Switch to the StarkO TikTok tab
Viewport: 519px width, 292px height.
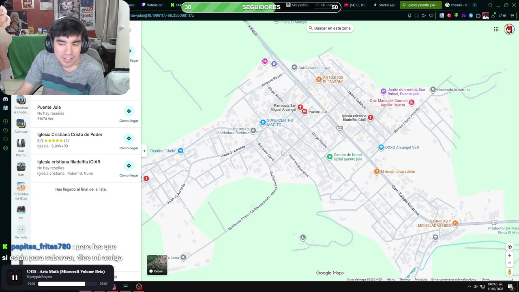(384, 5)
